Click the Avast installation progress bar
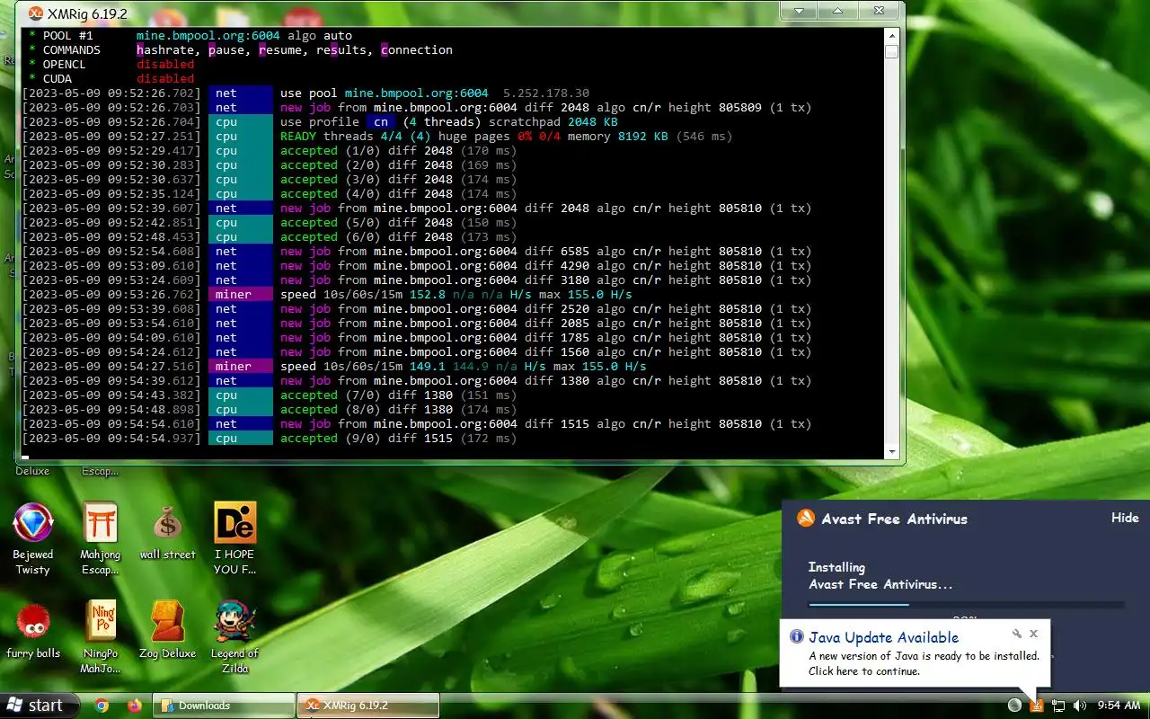This screenshot has width=1150, height=719. click(966, 605)
